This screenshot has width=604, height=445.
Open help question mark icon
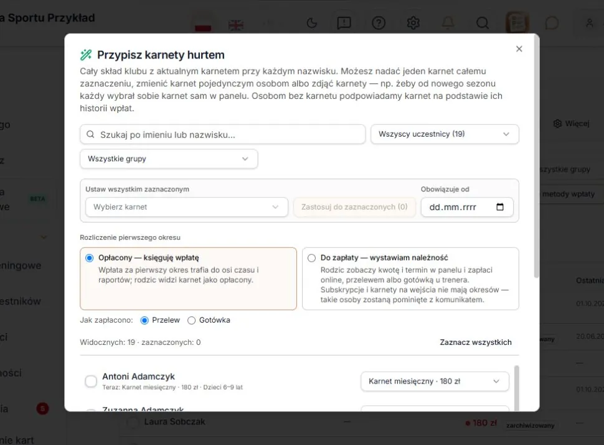coord(379,23)
